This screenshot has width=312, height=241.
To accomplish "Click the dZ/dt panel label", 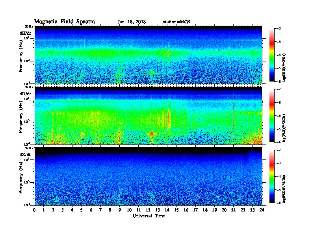I will pyautogui.click(x=25, y=154).
